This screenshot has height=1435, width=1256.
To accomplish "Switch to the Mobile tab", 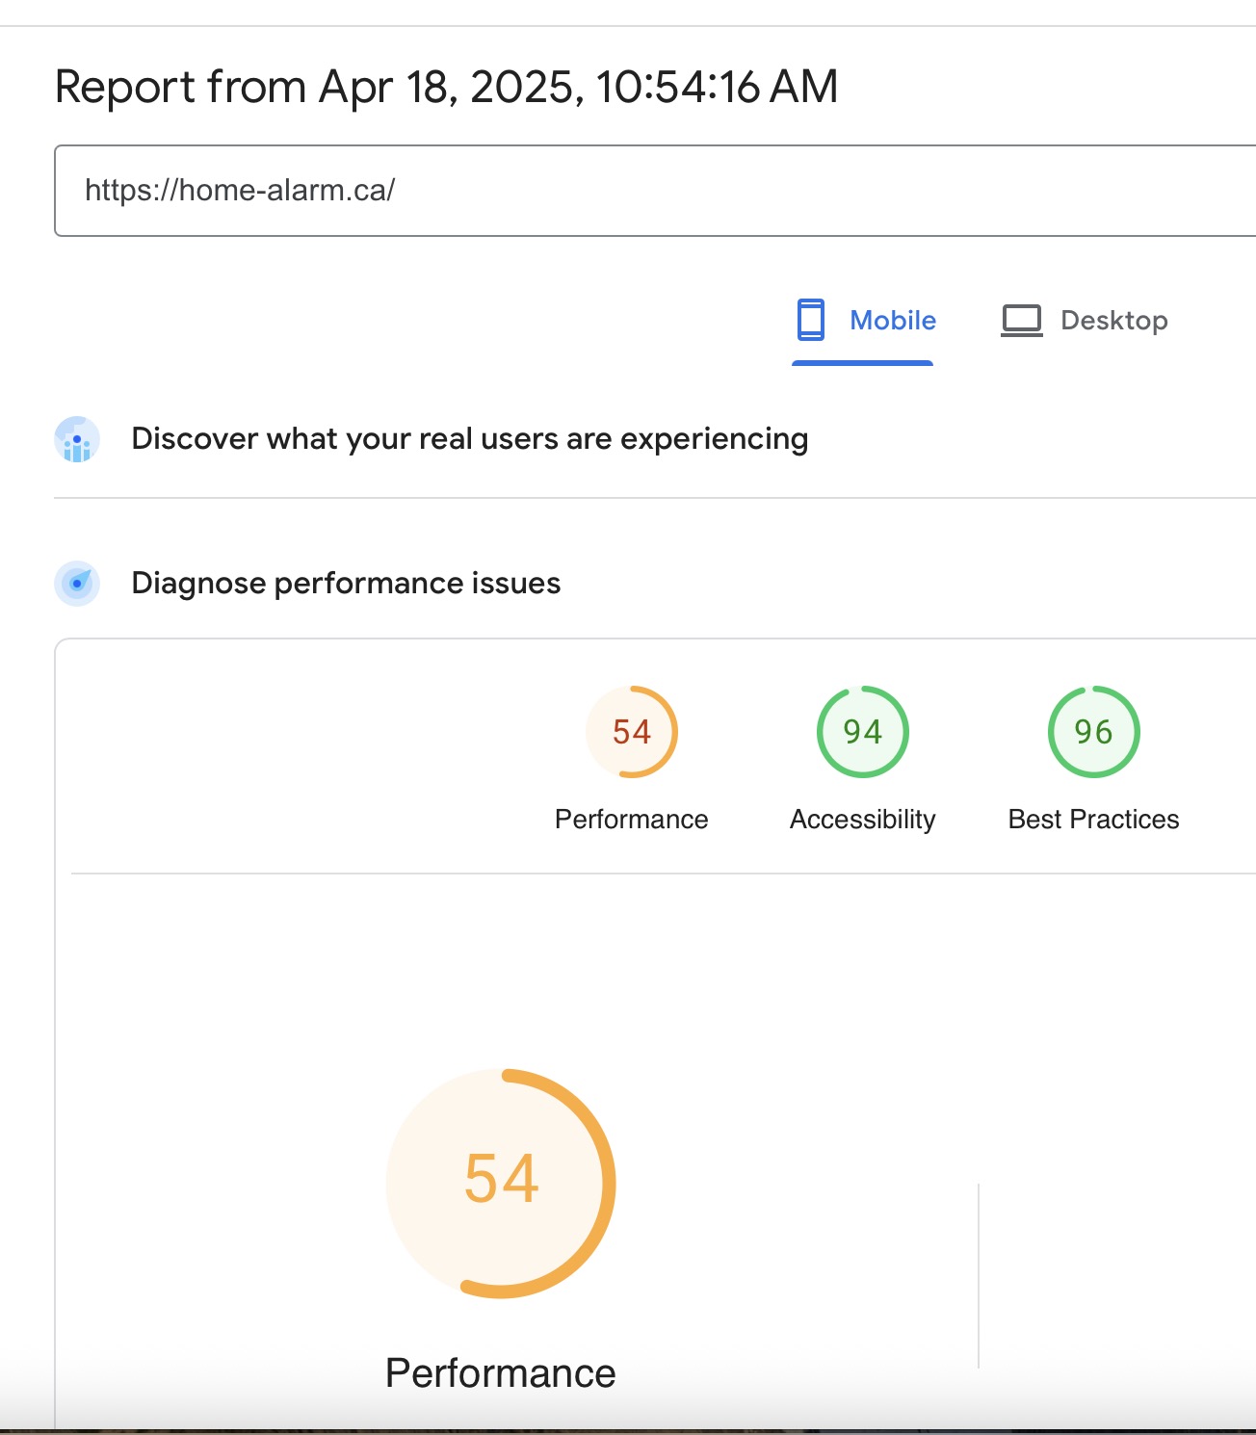I will coord(863,321).
